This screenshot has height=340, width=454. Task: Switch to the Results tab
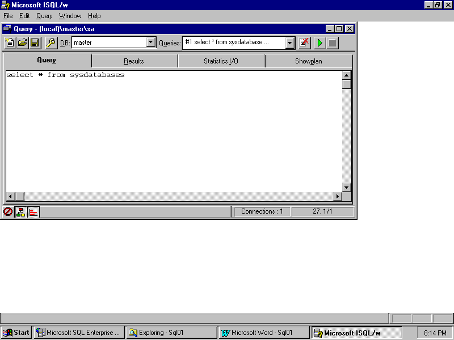tap(134, 61)
